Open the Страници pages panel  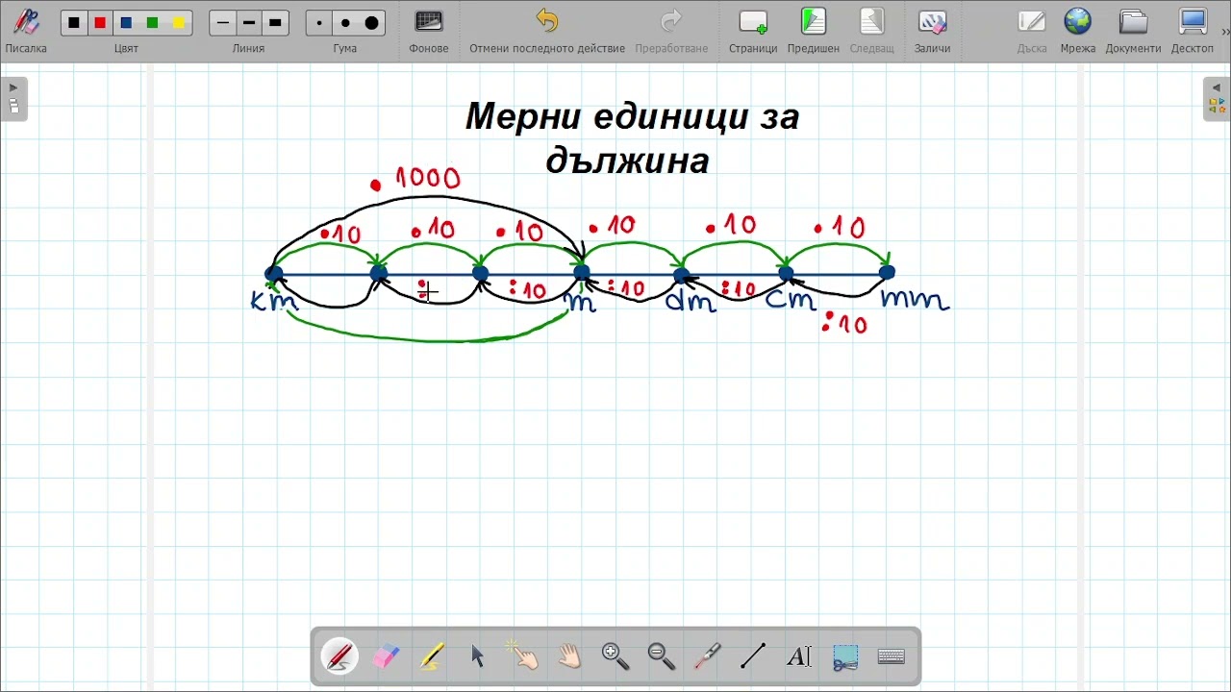click(x=753, y=31)
